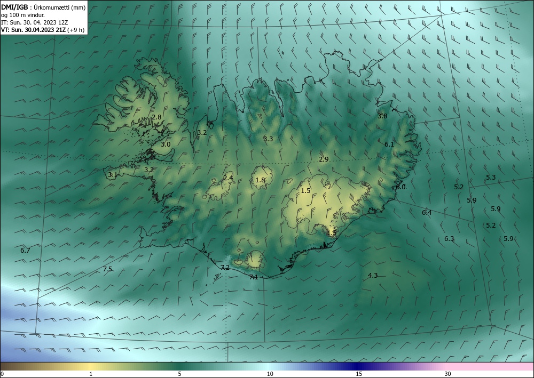This screenshot has width=534, height=378.
Task: Click the 2.8 value label in the Westfjords
Action: tap(156, 117)
